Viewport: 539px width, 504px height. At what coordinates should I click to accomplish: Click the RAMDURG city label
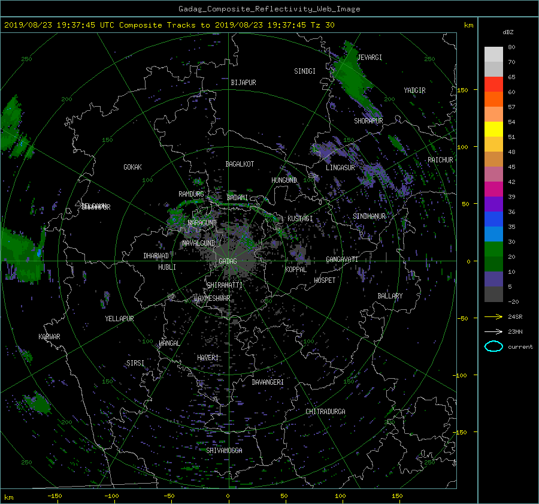pyautogui.click(x=191, y=194)
